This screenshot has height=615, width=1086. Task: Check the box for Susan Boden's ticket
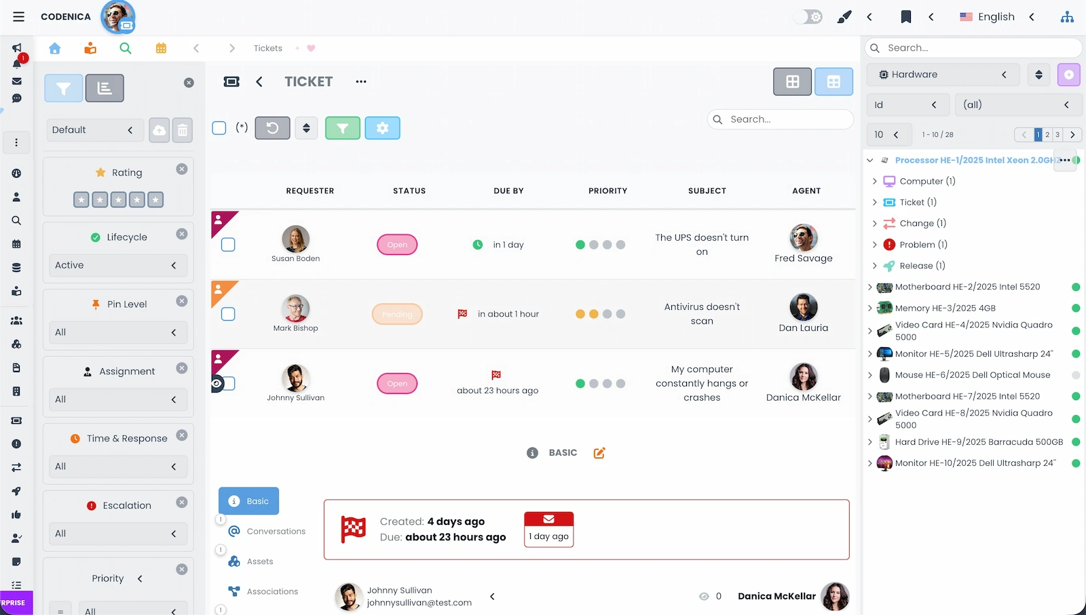click(228, 245)
